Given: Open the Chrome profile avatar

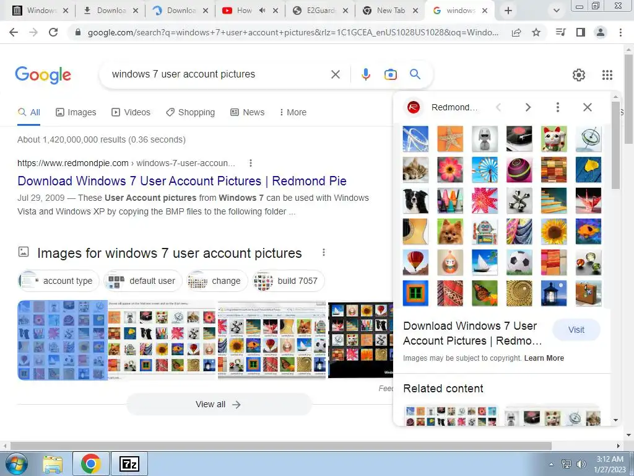Looking at the screenshot, I should tap(601, 32).
